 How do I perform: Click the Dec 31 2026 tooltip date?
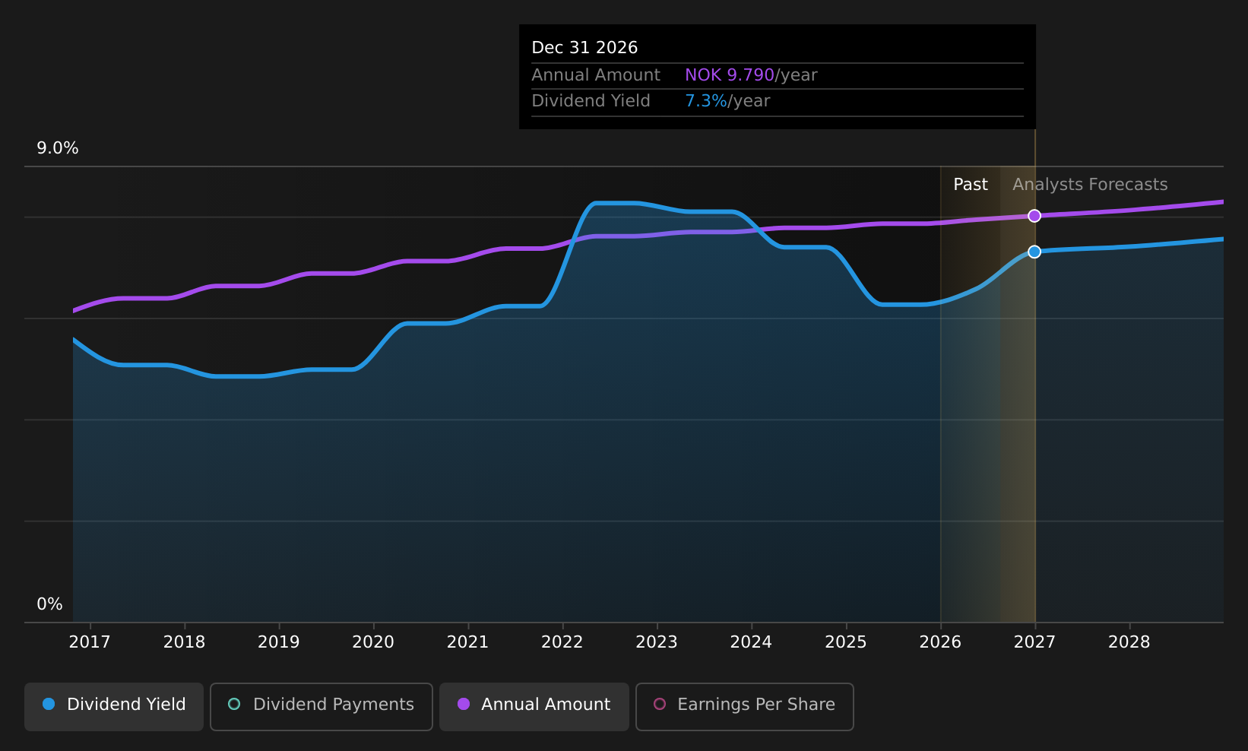[x=584, y=48]
